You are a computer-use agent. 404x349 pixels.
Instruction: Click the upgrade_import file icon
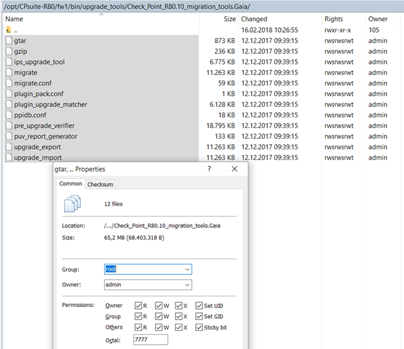click(x=9, y=157)
